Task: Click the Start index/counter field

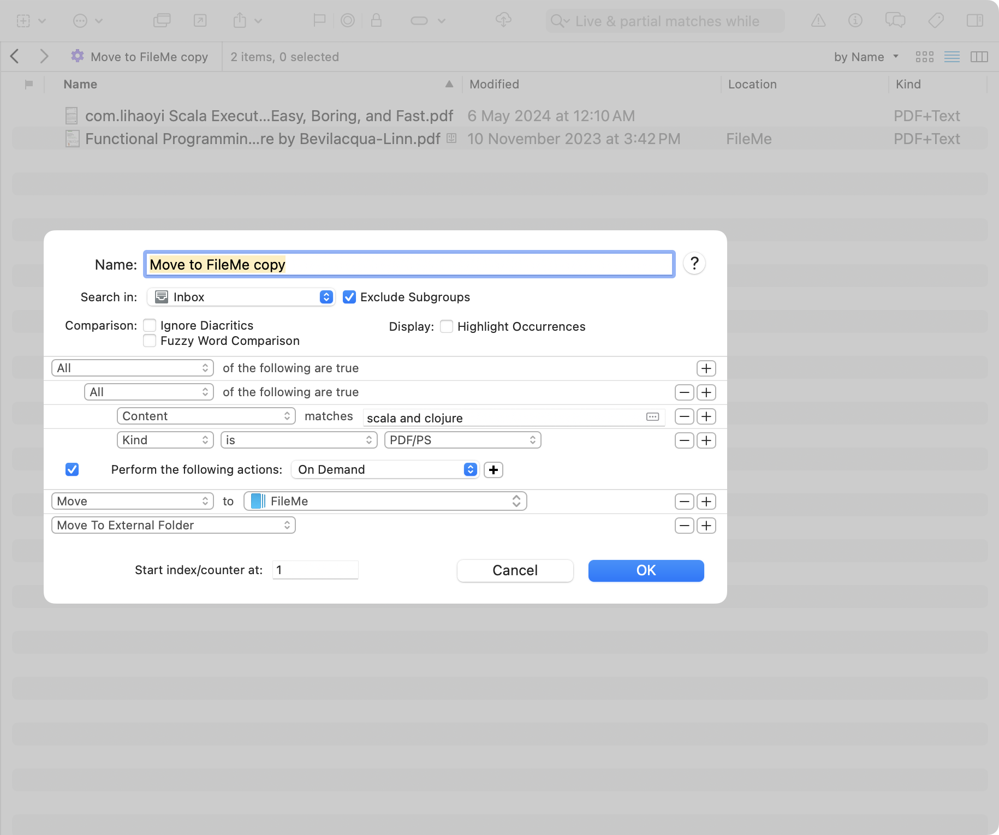Action: [315, 570]
